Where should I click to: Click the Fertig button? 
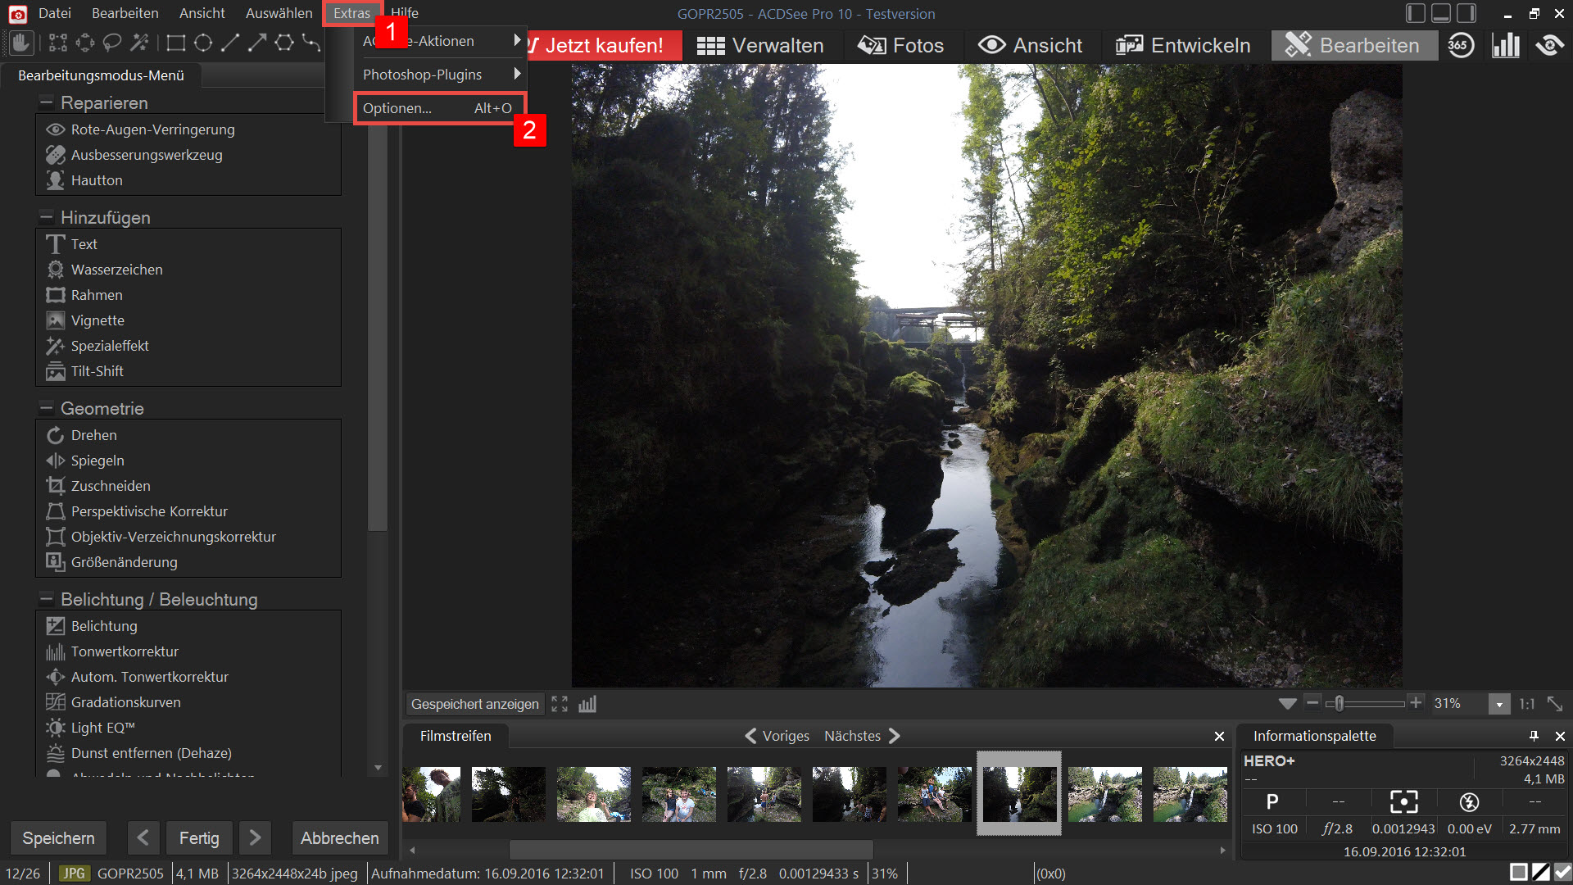point(199,838)
